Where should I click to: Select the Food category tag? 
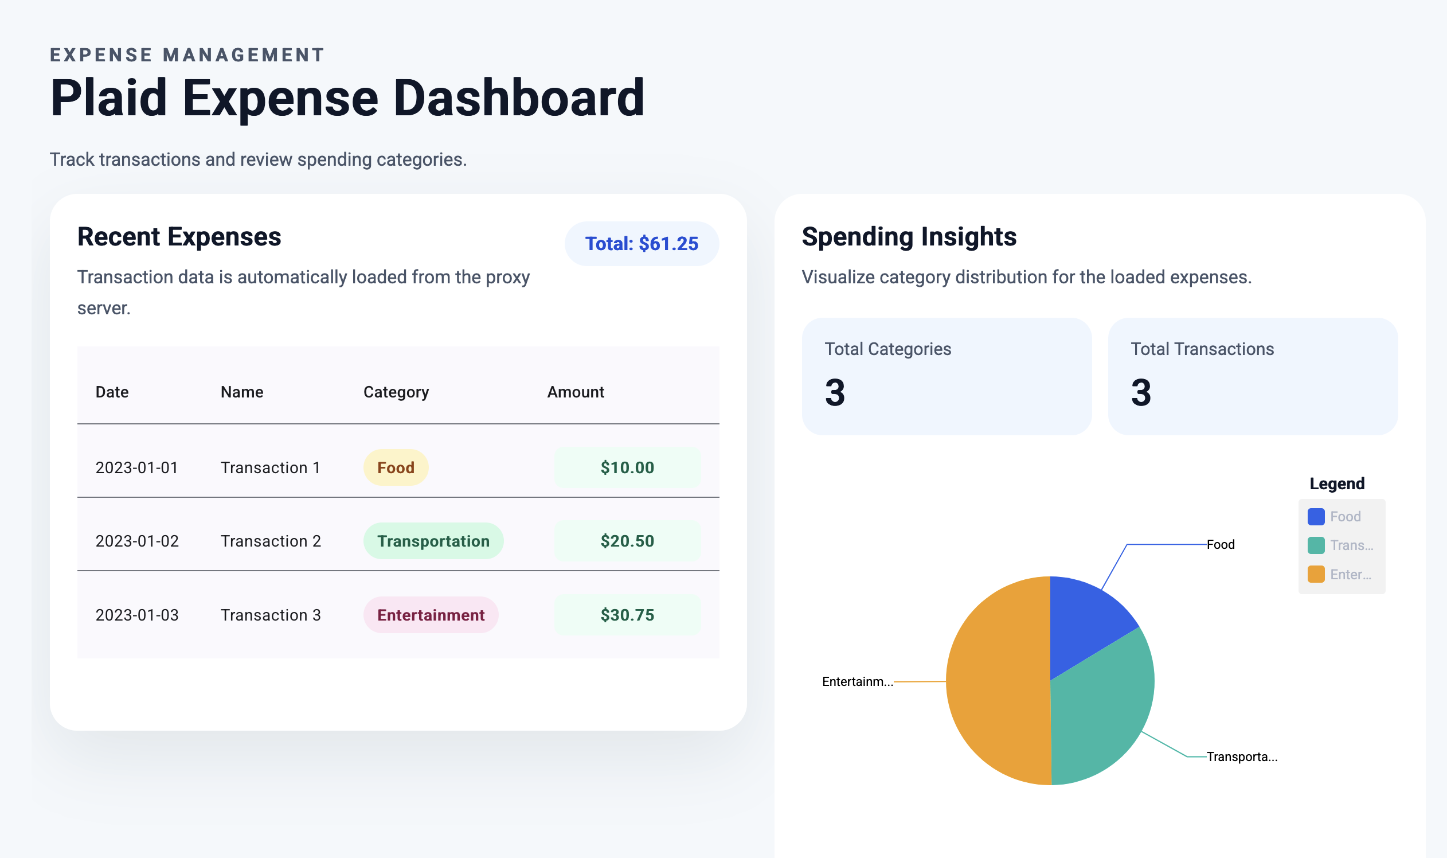click(396, 467)
